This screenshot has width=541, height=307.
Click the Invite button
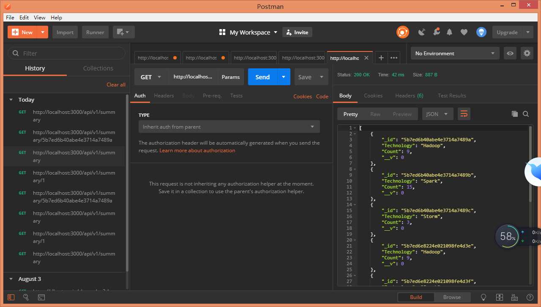[x=297, y=32]
